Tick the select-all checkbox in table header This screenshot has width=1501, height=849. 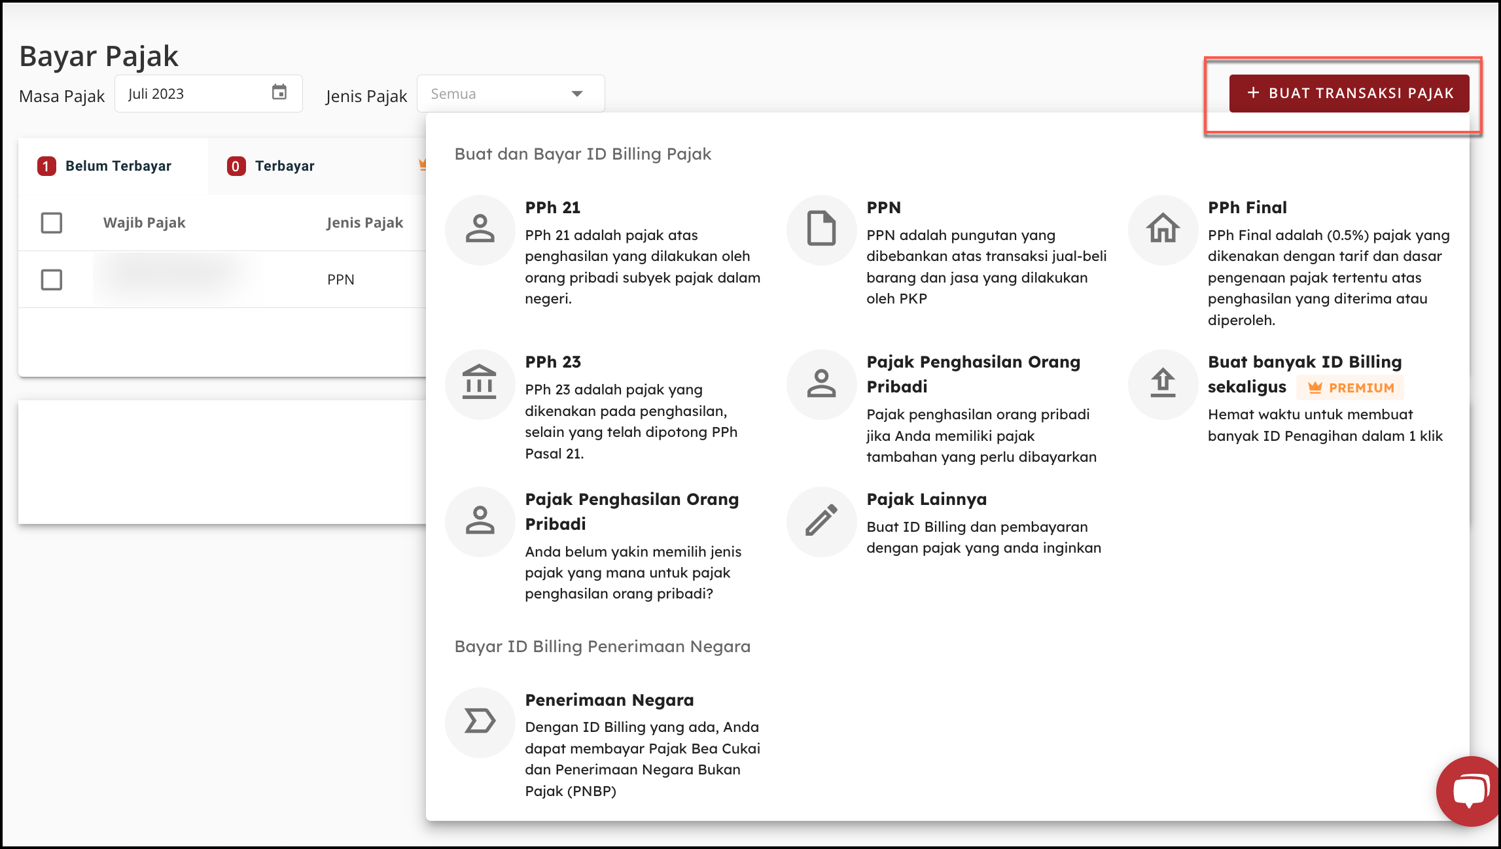51,223
